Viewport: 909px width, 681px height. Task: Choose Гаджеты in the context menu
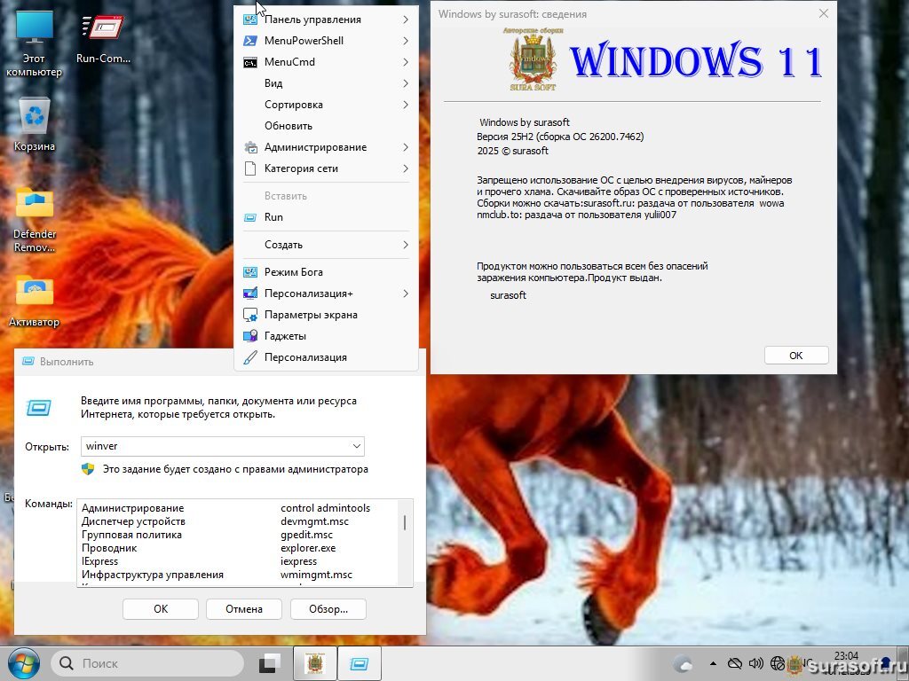click(327, 336)
